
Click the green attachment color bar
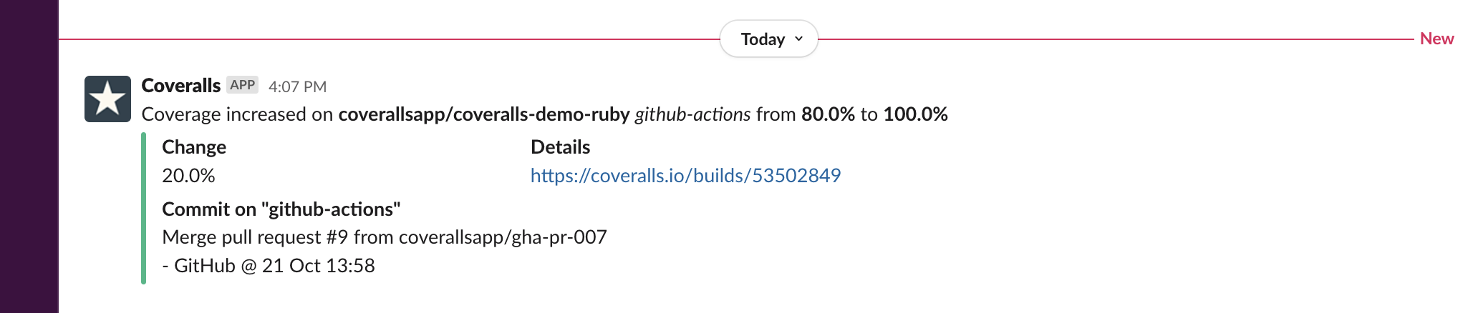[144, 208]
